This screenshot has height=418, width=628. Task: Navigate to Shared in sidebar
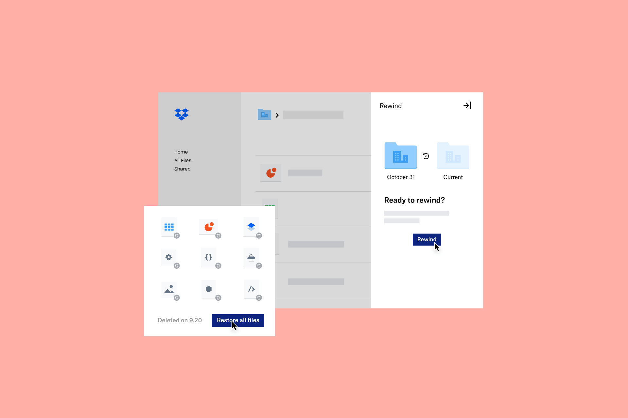point(182,169)
